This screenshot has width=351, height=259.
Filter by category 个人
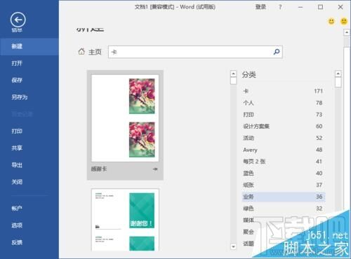(284, 103)
